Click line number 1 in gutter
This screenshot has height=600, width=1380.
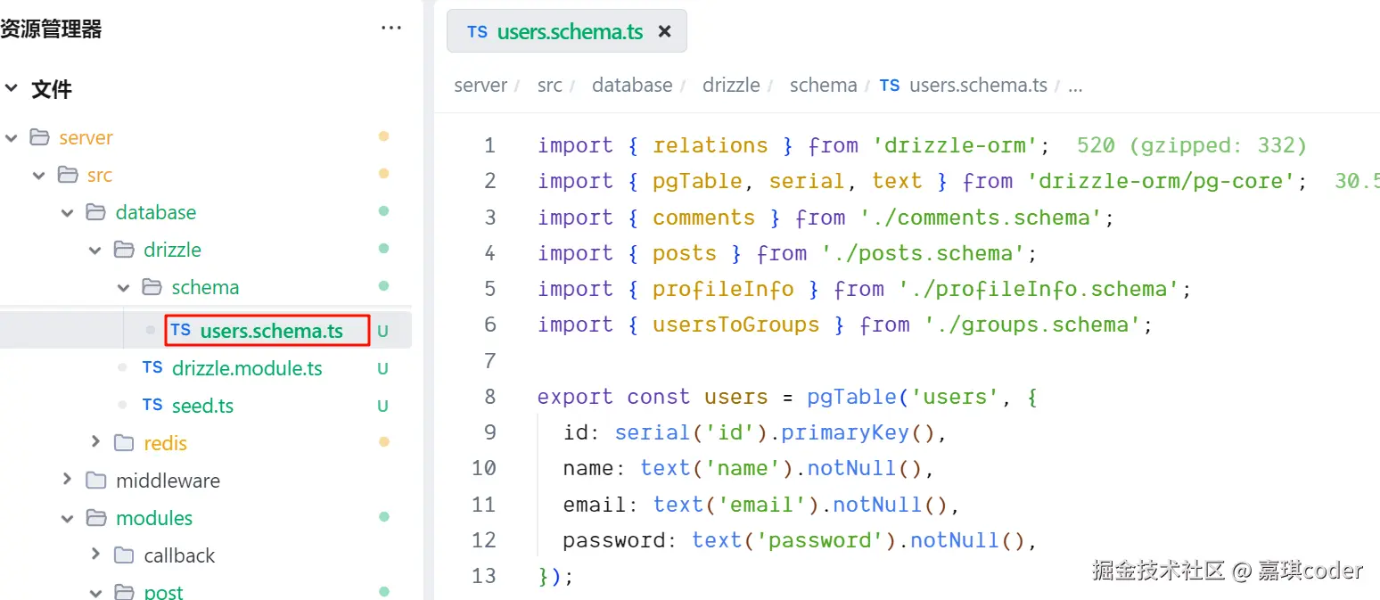(489, 145)
